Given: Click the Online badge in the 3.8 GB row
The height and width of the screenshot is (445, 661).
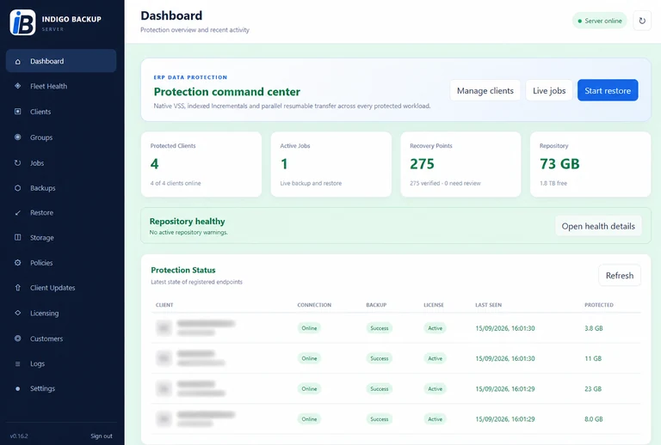Looking at the screenshot, I should click(x=309, y=328).
